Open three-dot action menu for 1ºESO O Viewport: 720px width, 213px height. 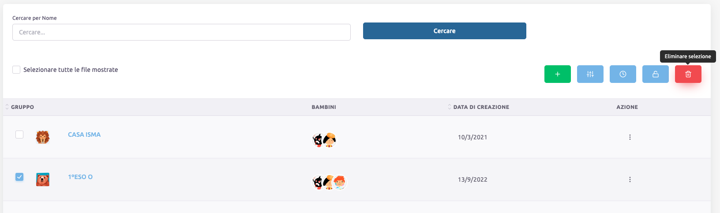pyautogui.click(x=630, y=179)
